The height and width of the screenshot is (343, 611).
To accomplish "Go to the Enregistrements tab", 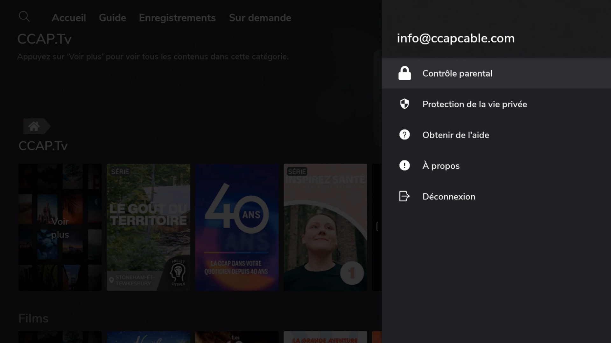I will [177, 18].
